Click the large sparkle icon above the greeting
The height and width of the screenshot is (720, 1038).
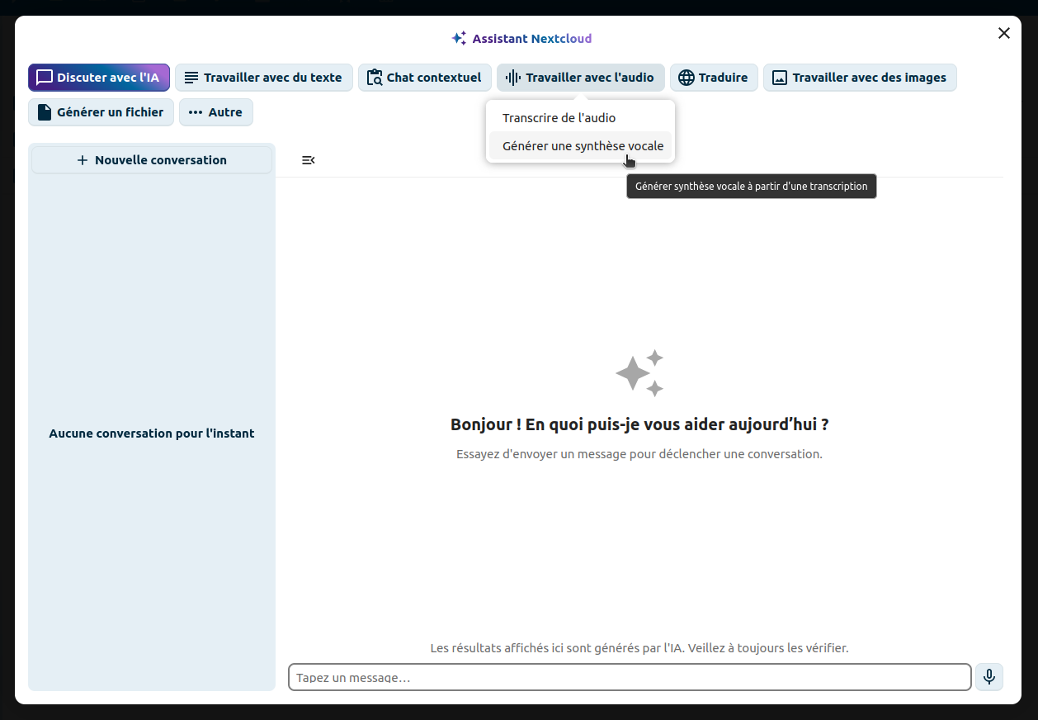click(639, 373)
